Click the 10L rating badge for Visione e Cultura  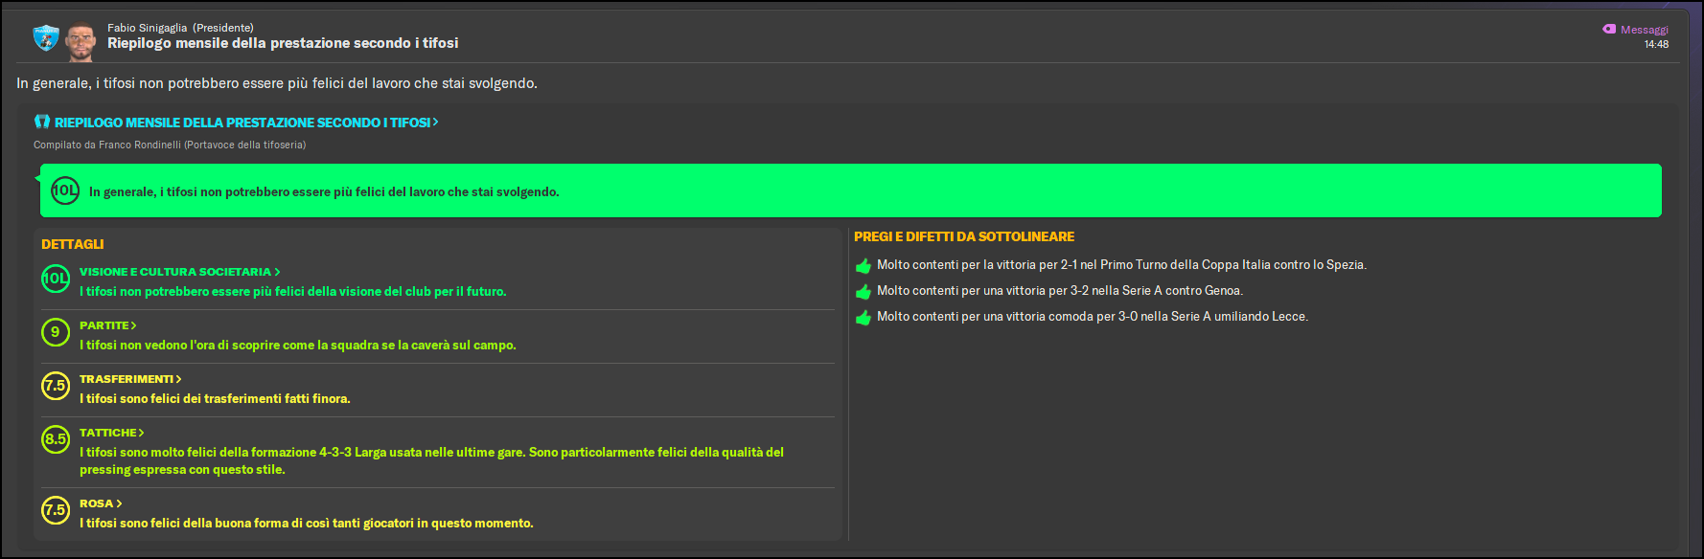click(56, 279)
